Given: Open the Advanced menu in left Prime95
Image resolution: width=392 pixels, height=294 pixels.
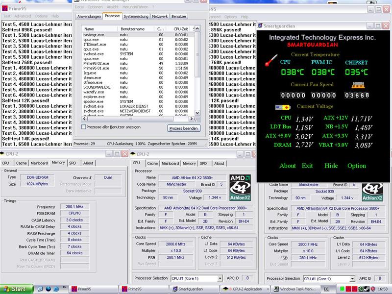Looking at the screenshot, I should click(x=23, y=16).
